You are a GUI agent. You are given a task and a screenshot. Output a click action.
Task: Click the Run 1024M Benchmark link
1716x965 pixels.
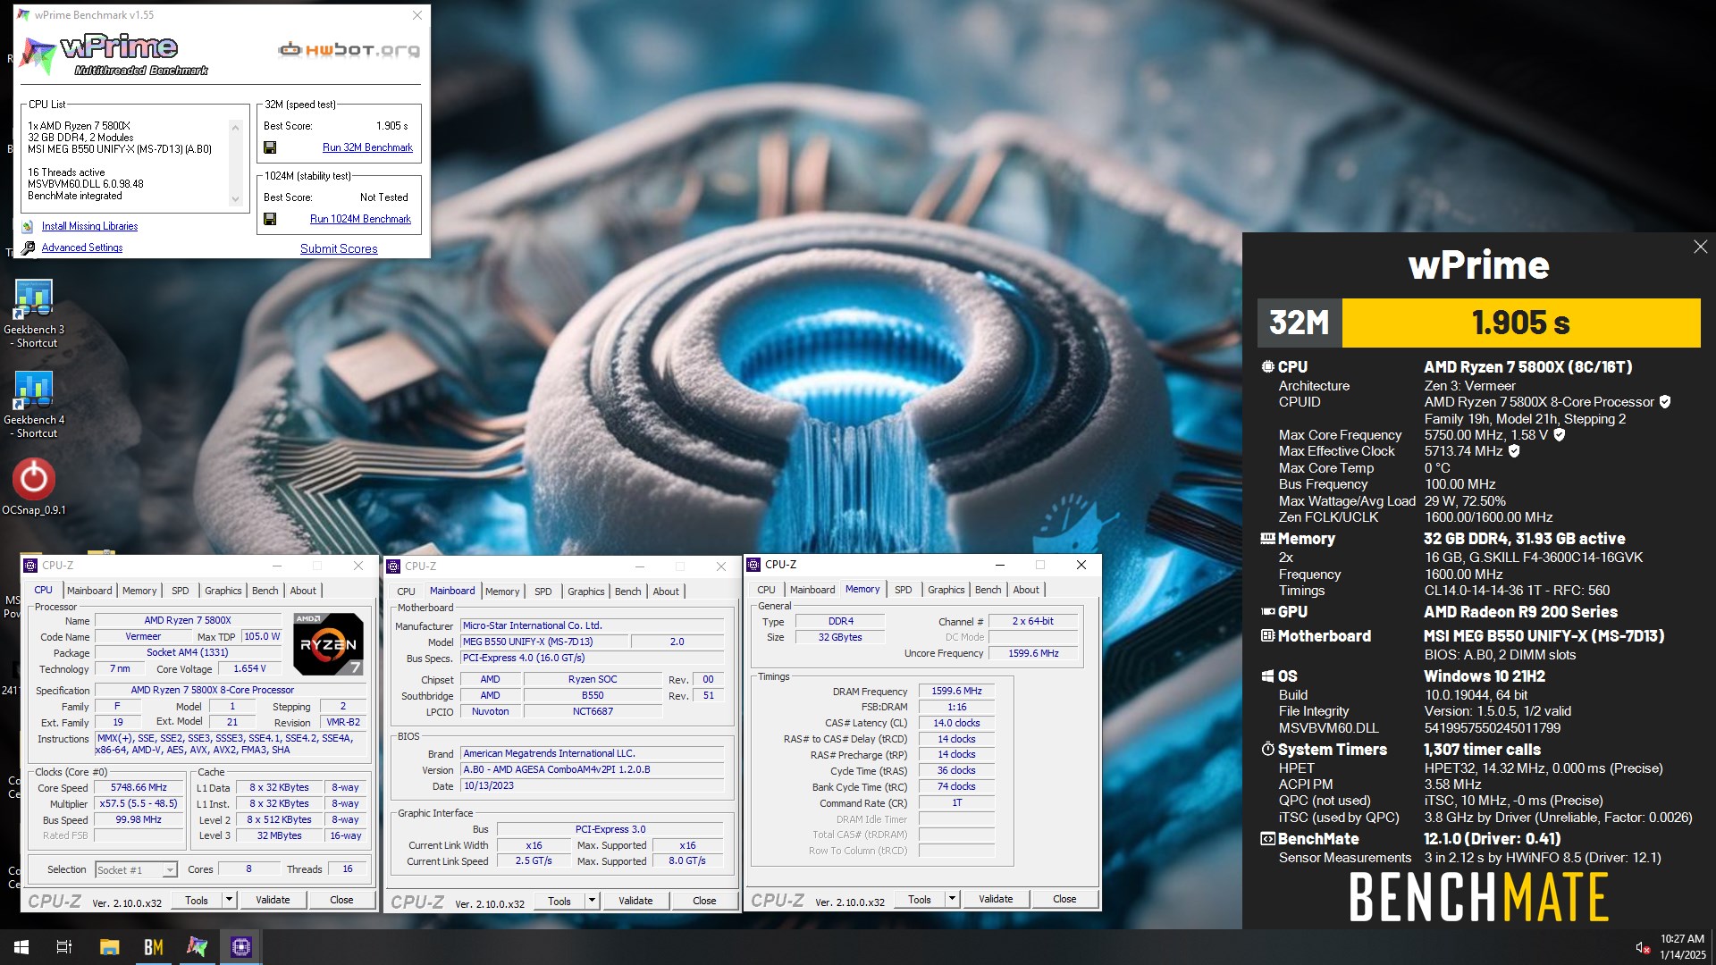click(360, 219)
